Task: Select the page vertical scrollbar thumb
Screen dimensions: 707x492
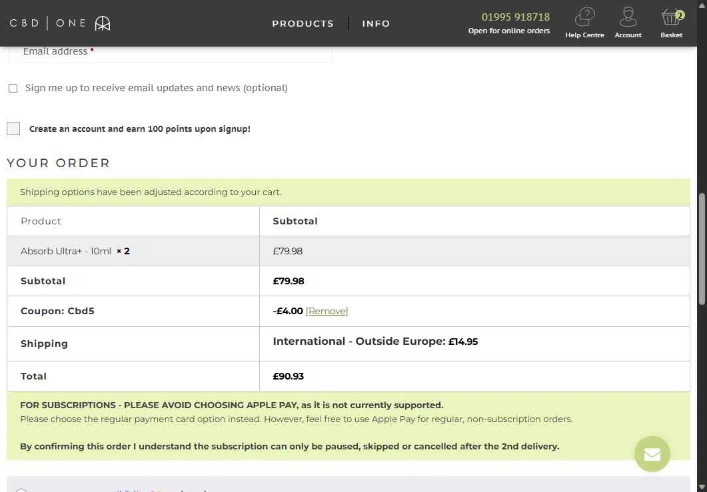Action: coord(702,250)
